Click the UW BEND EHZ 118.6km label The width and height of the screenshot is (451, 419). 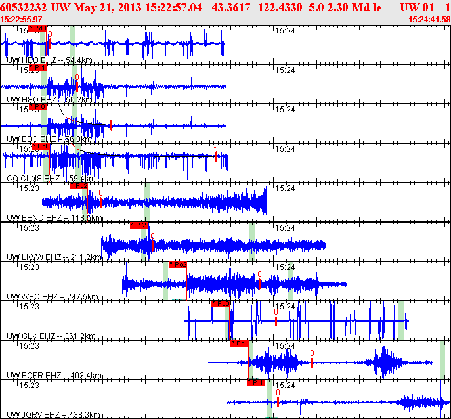54,218
